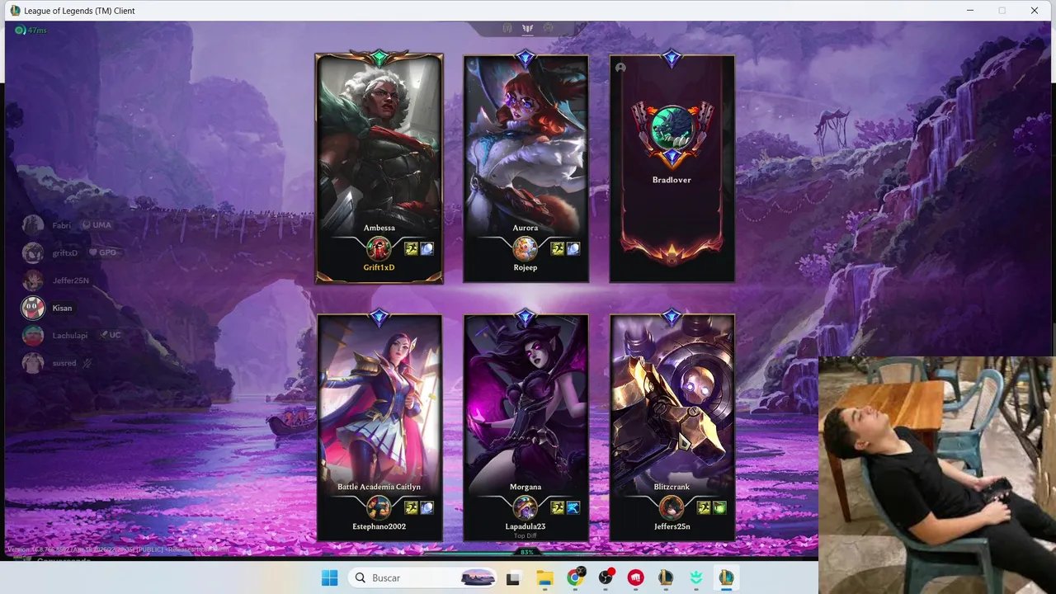
Task: Click the green 47ms ping indicator
Action: [x=31, y=31]
